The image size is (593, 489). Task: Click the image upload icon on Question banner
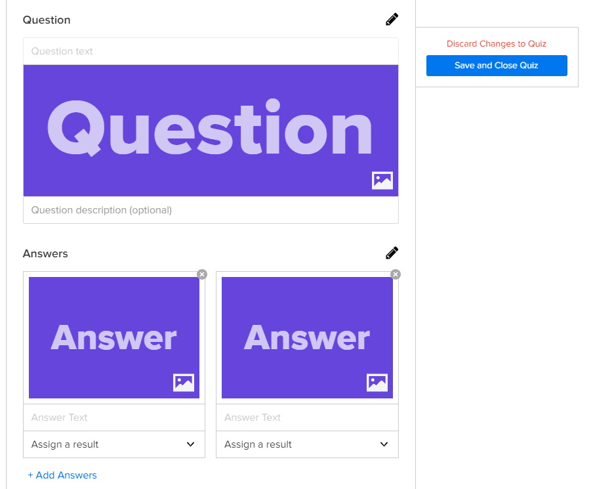(x=382, y=180)
